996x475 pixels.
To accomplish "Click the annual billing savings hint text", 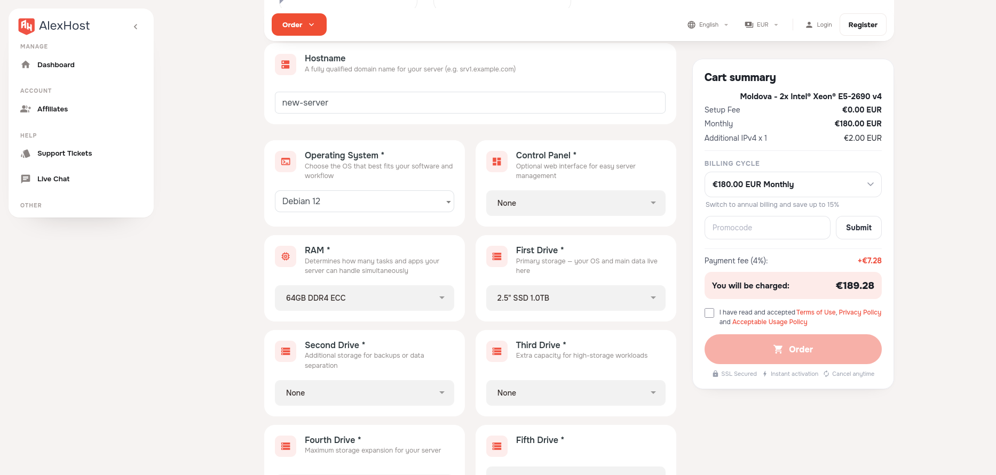I will pos(772,205).
